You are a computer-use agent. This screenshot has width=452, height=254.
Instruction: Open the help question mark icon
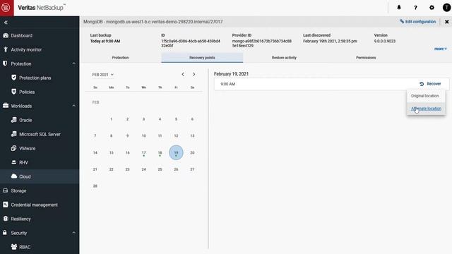click(x=415, y=8)
